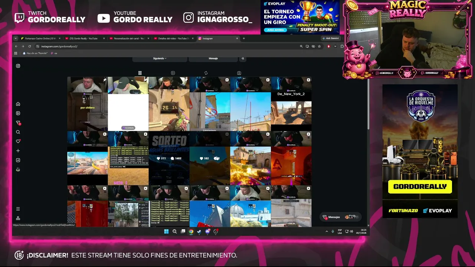Bookmark this page with the star icon
475x267 pixels.
click(x=319, y=46)
